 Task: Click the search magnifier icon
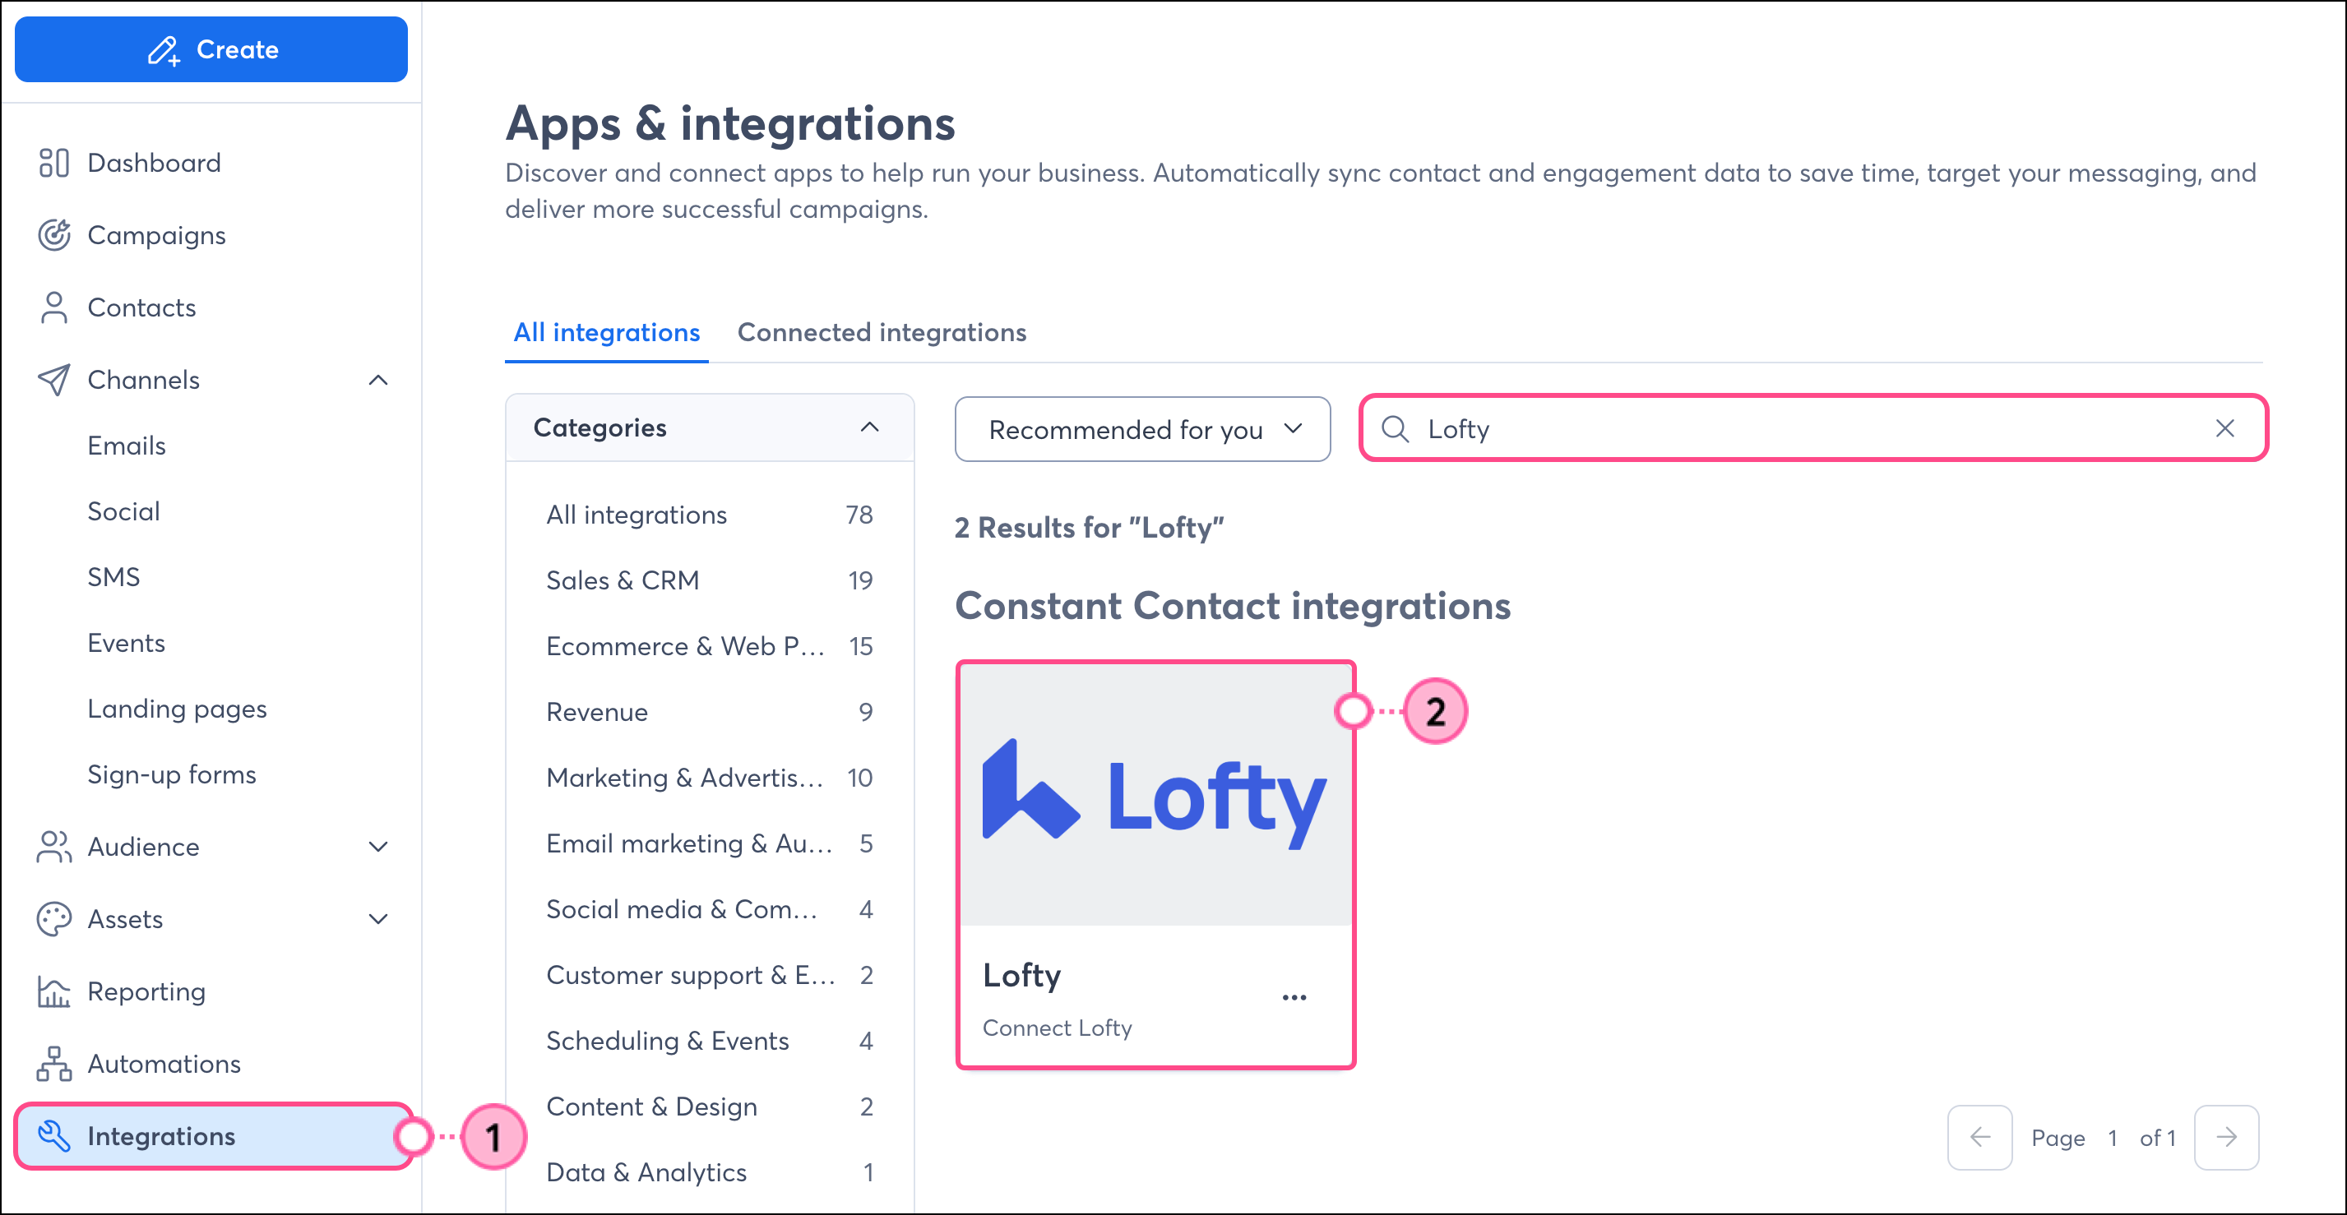(x=1395, y=428)
